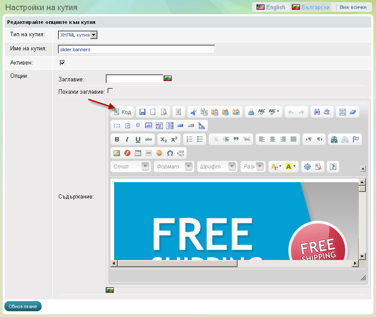Click the Cut scissors icon
This screenshot has height=317, width=376.
[x=193, y=112]
